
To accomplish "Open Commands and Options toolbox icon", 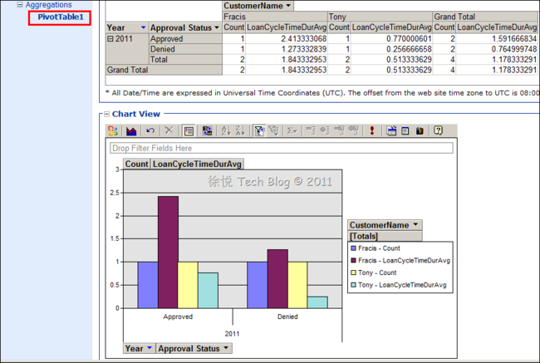I will click(x=420, y=131).
